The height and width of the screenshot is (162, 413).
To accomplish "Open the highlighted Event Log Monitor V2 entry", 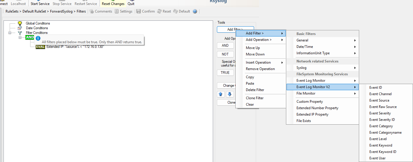I will coord(322,87).
